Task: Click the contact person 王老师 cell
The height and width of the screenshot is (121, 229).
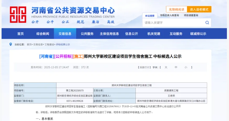Action: 171,96
